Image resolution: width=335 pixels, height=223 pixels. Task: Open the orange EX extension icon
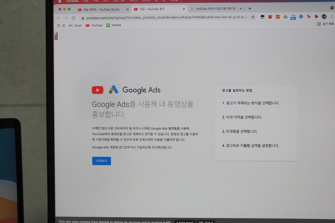pos(278,17)
